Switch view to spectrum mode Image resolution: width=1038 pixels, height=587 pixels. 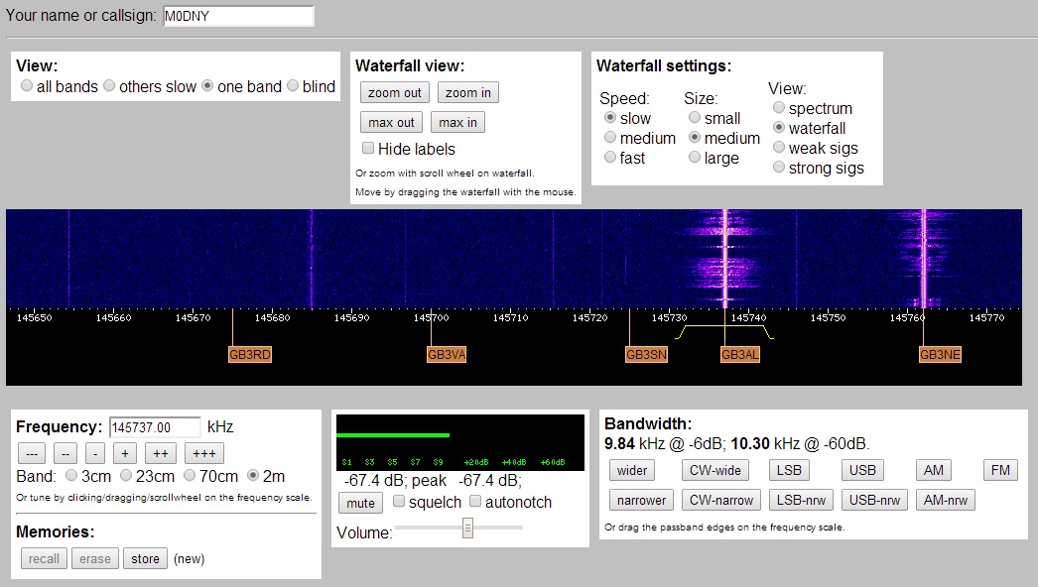point(779,108)
